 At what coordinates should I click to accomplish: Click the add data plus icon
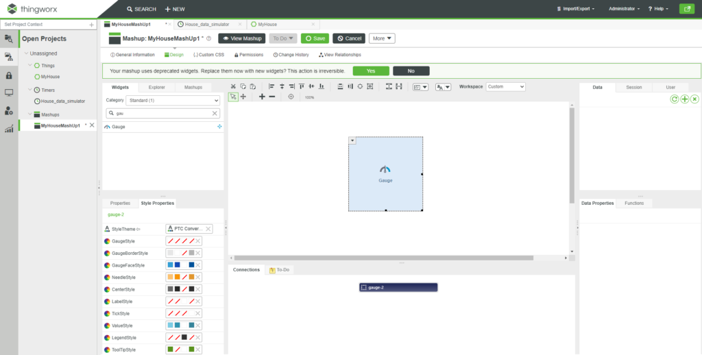point(685,99)
